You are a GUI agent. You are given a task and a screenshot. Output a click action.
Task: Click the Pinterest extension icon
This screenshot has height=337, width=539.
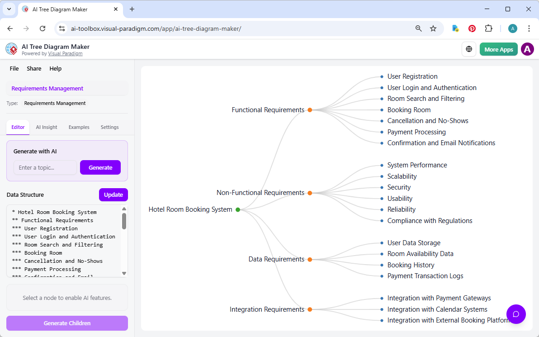[472, 28]
